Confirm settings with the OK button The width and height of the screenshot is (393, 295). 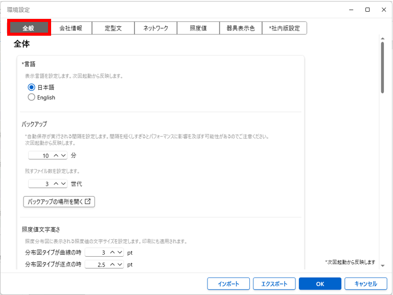pos(320,284)
